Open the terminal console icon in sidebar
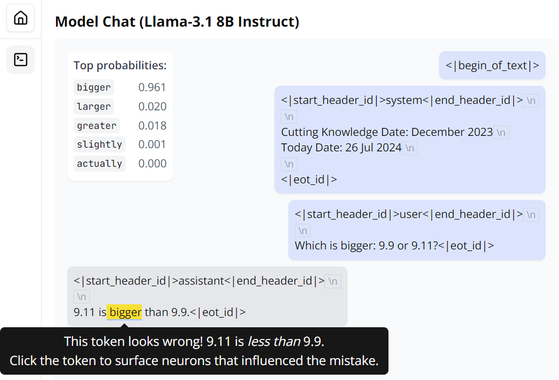 coord(20,59)
